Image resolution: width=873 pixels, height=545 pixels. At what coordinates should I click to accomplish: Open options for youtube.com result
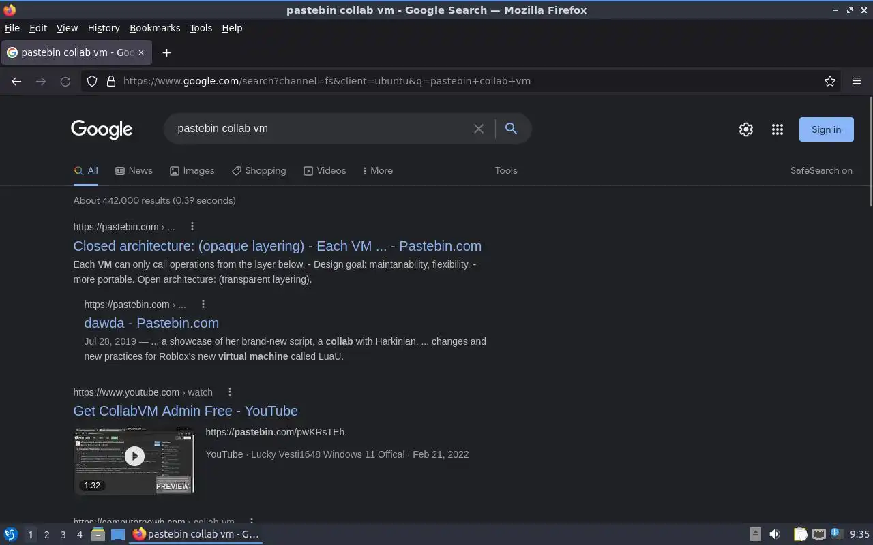pos(230,392)
